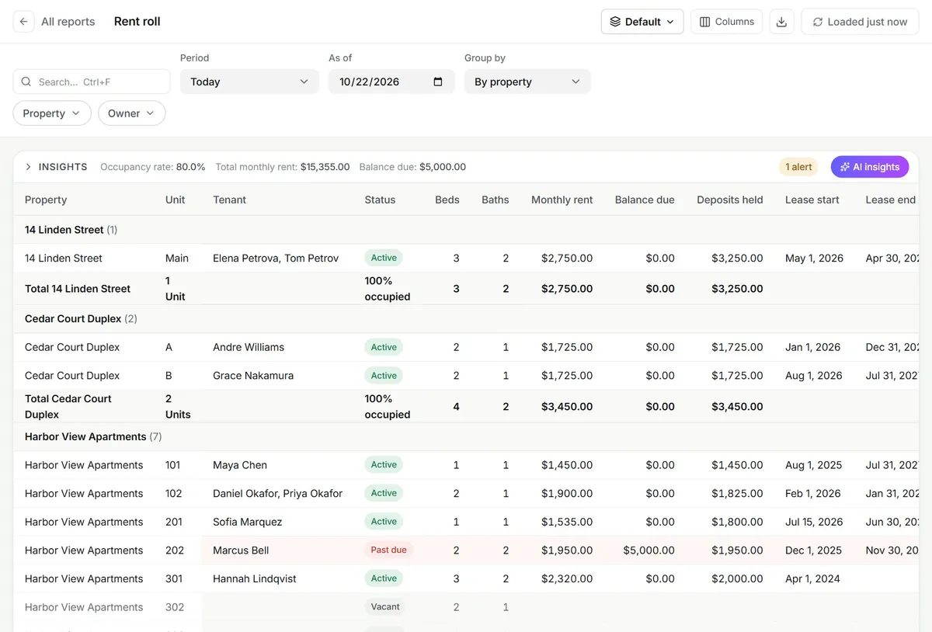932x632 pixels.
Task: Click the 1 alert badge
Action: (x=798, y=167)
